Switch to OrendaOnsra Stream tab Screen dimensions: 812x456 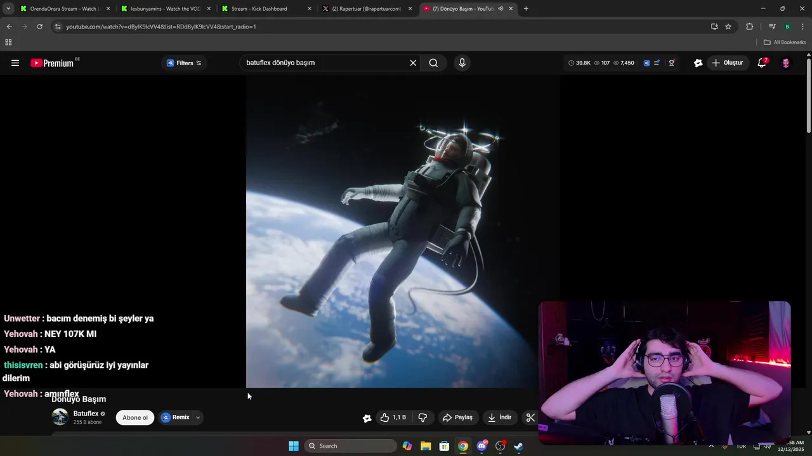(x=65, y=9)
